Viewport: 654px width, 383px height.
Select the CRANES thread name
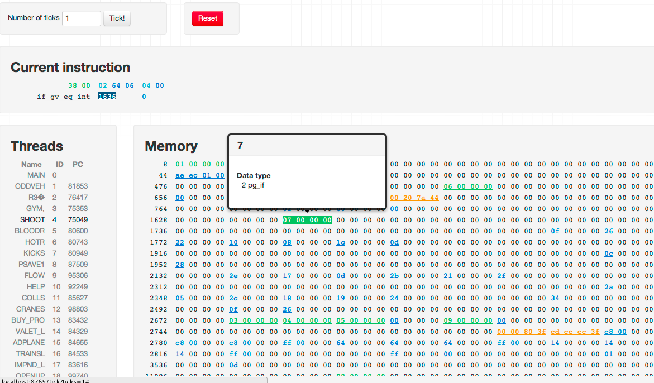(x=31, y=309)
